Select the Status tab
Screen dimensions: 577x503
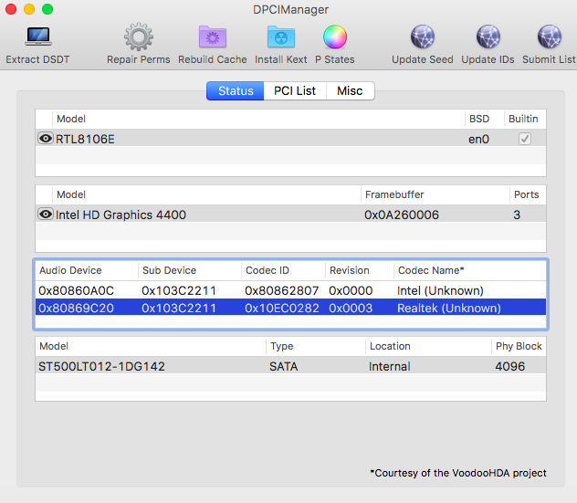(236, 91)
